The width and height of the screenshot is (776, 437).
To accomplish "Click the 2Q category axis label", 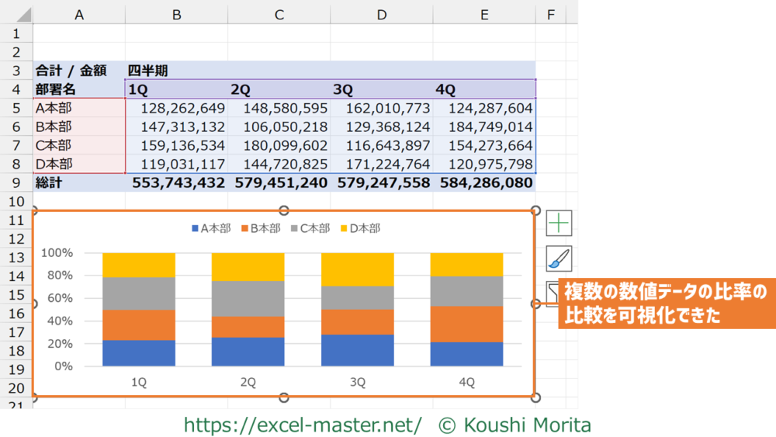I will click(248, 382).
